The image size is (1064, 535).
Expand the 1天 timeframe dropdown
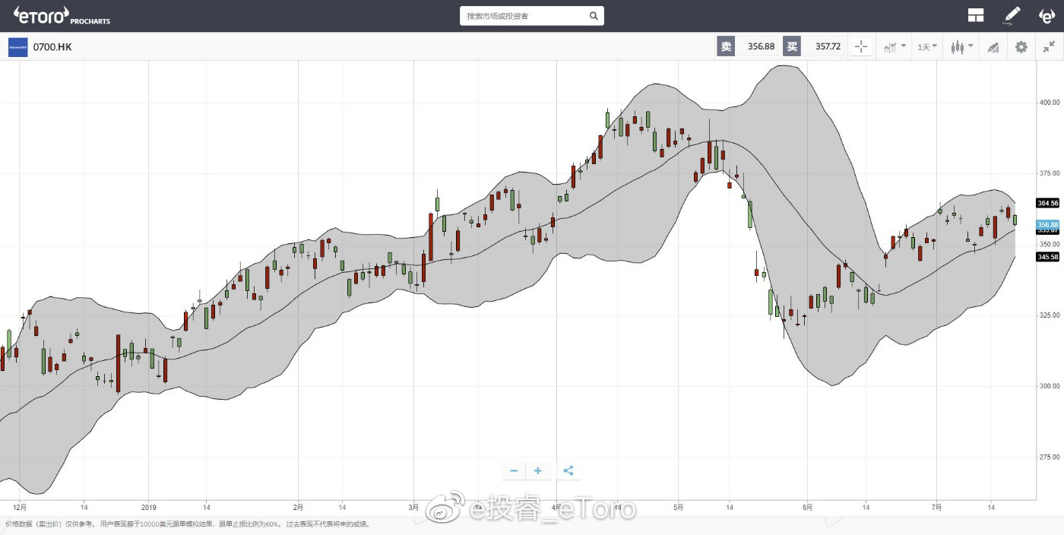click(x=927, y=47)
